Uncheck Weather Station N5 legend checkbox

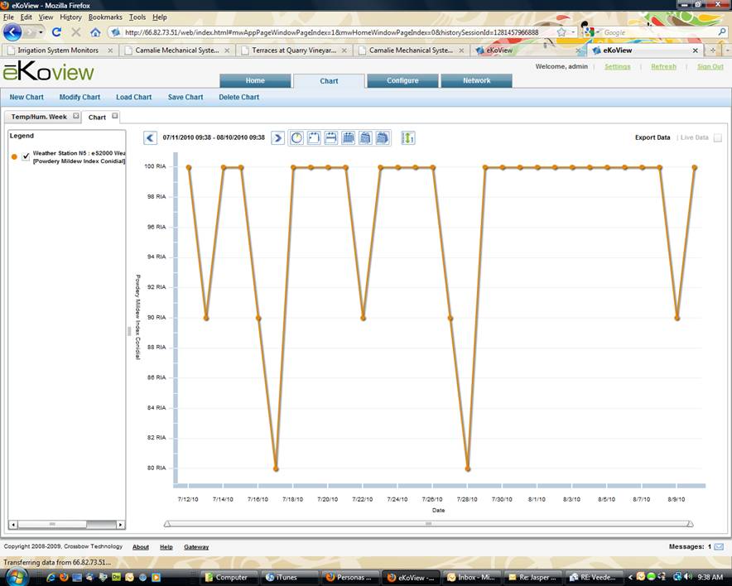coord(26,156)
